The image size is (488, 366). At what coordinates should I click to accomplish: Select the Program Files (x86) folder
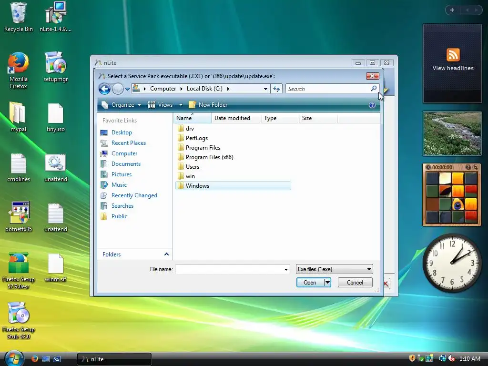(x=205, y=157)
